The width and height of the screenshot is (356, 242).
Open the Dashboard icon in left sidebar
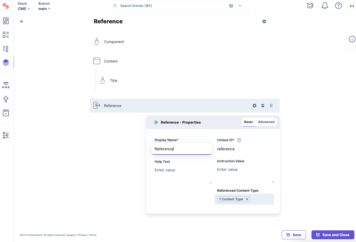[6, 21]
